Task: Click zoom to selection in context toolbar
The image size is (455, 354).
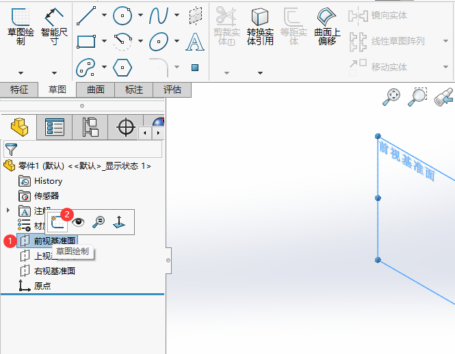Action: pos(99,222)
